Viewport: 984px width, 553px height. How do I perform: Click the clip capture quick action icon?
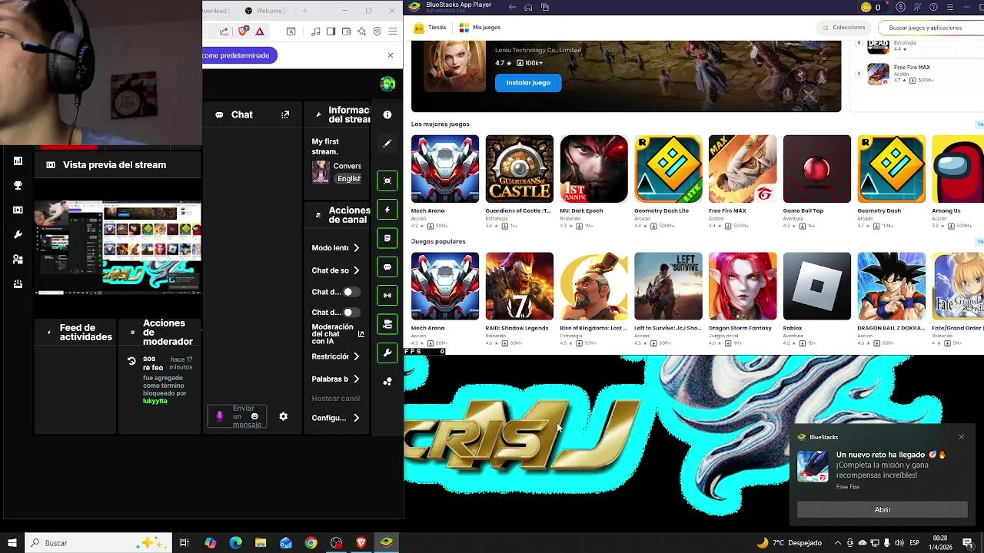tap(387, 180)
